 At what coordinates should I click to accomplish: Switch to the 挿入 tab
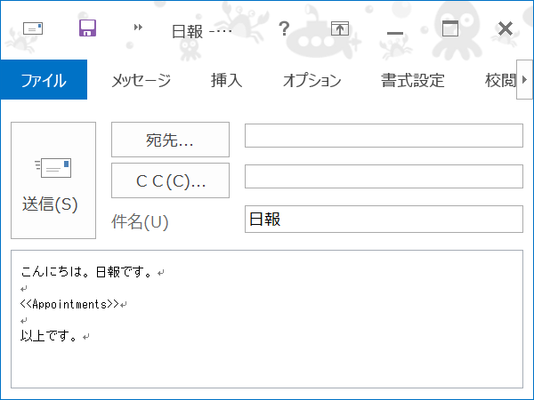pyautogui.click(x=226, y=80)
